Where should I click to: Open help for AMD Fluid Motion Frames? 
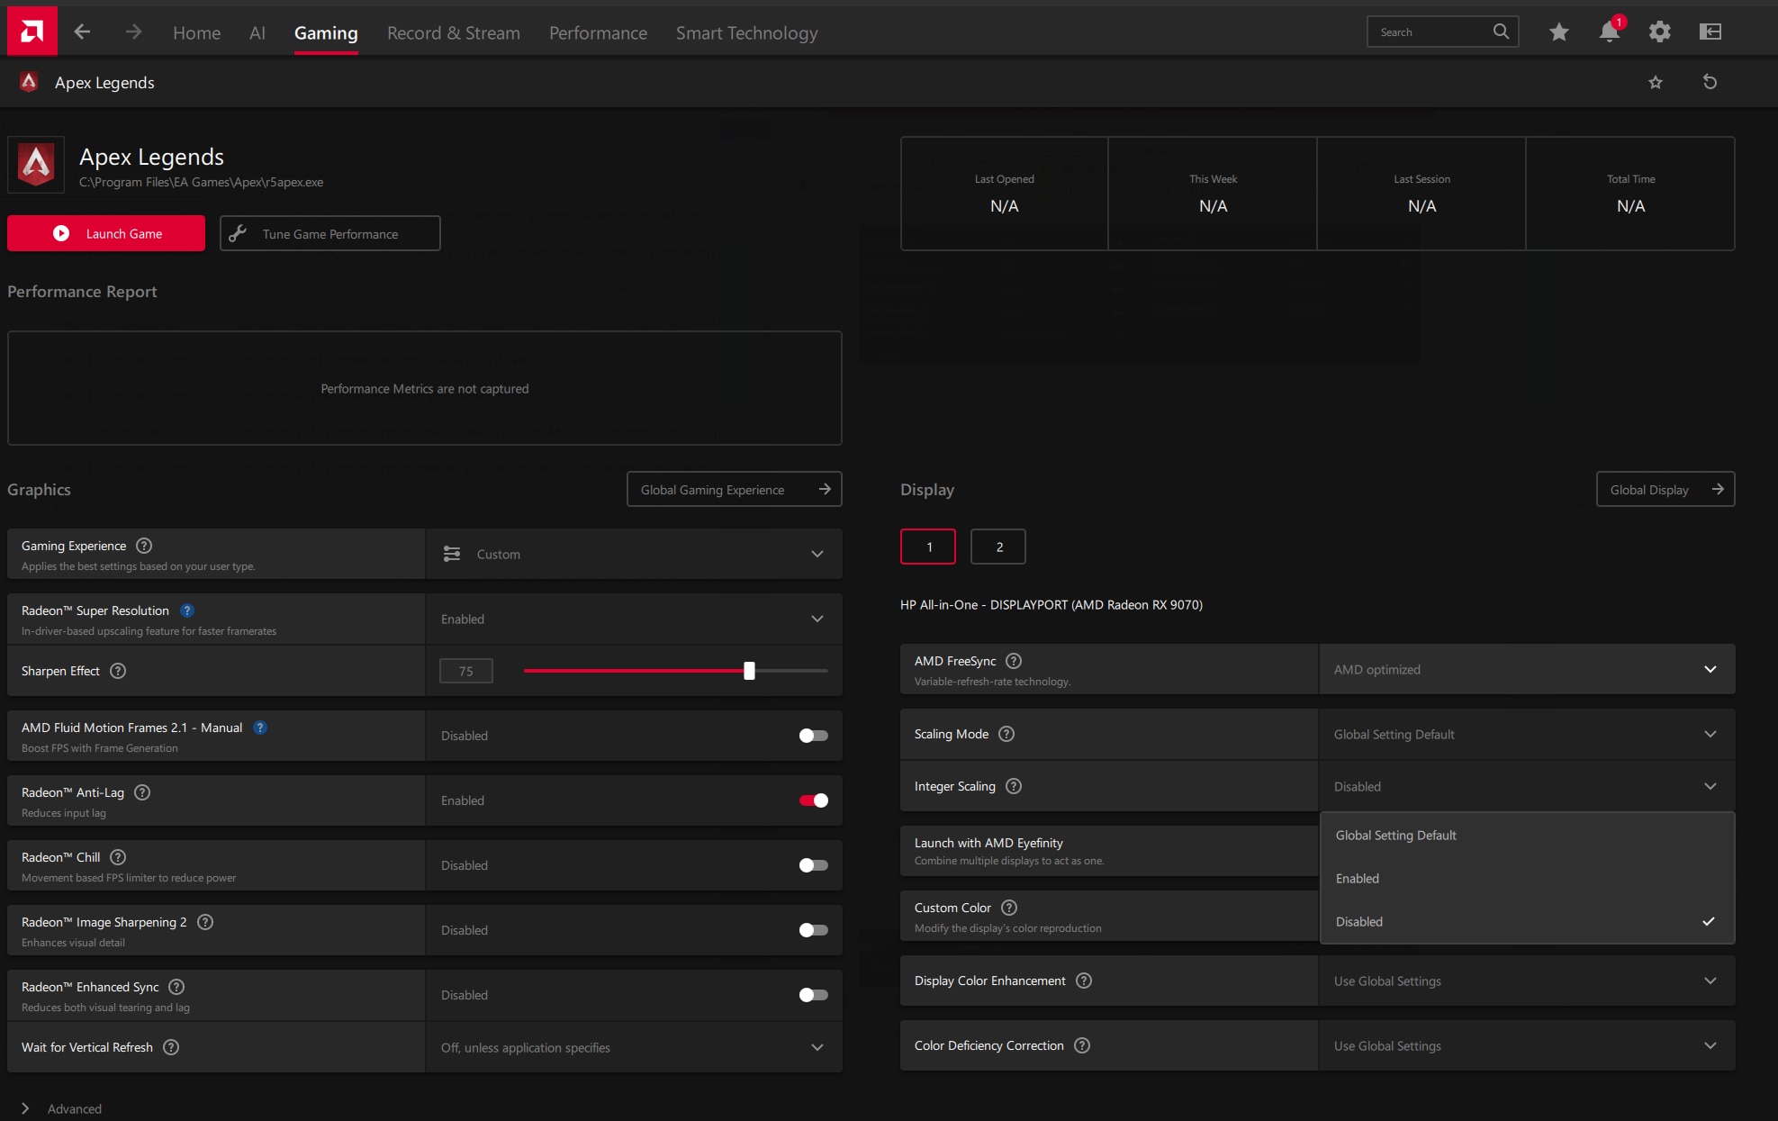[x=260, y=728]
